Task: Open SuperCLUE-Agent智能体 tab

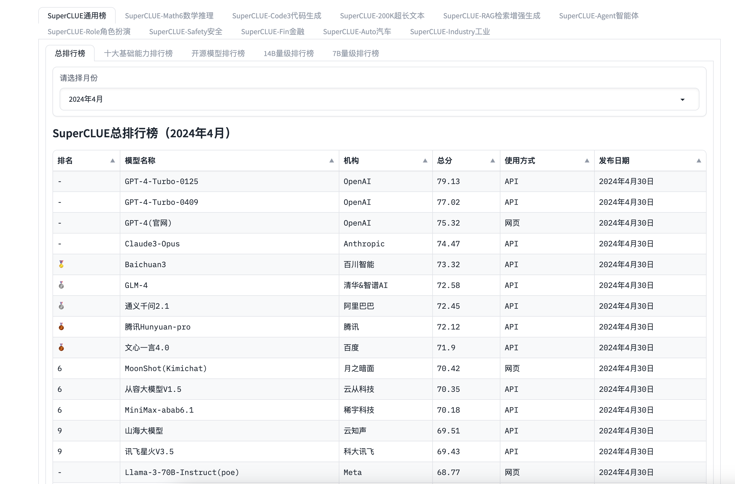Action: [599, 16]
